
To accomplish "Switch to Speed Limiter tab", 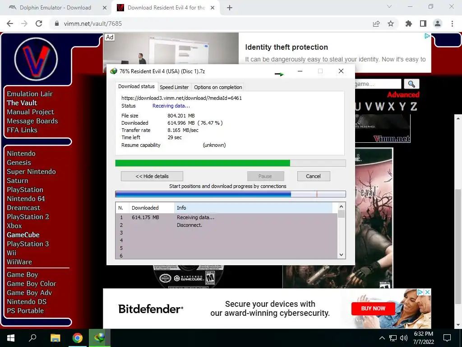I will [174, 87].
